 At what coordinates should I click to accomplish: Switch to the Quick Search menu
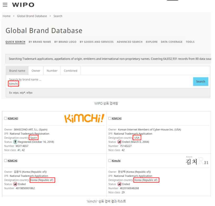[15, 42]
